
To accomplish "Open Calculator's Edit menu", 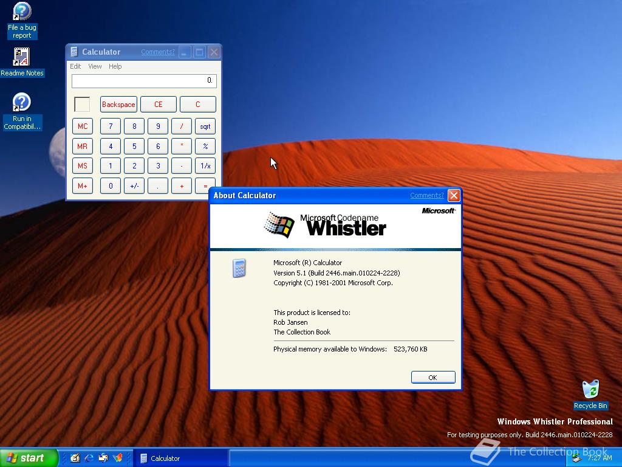I will pos(75,66).
